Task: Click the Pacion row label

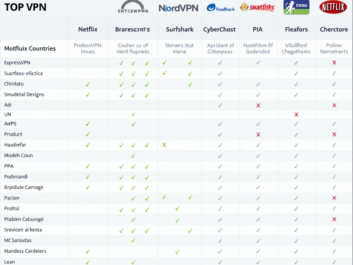Action: point(12,198)
